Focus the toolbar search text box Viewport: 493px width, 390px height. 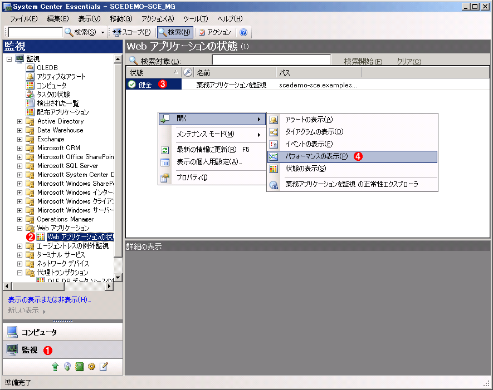coord(35,32)
